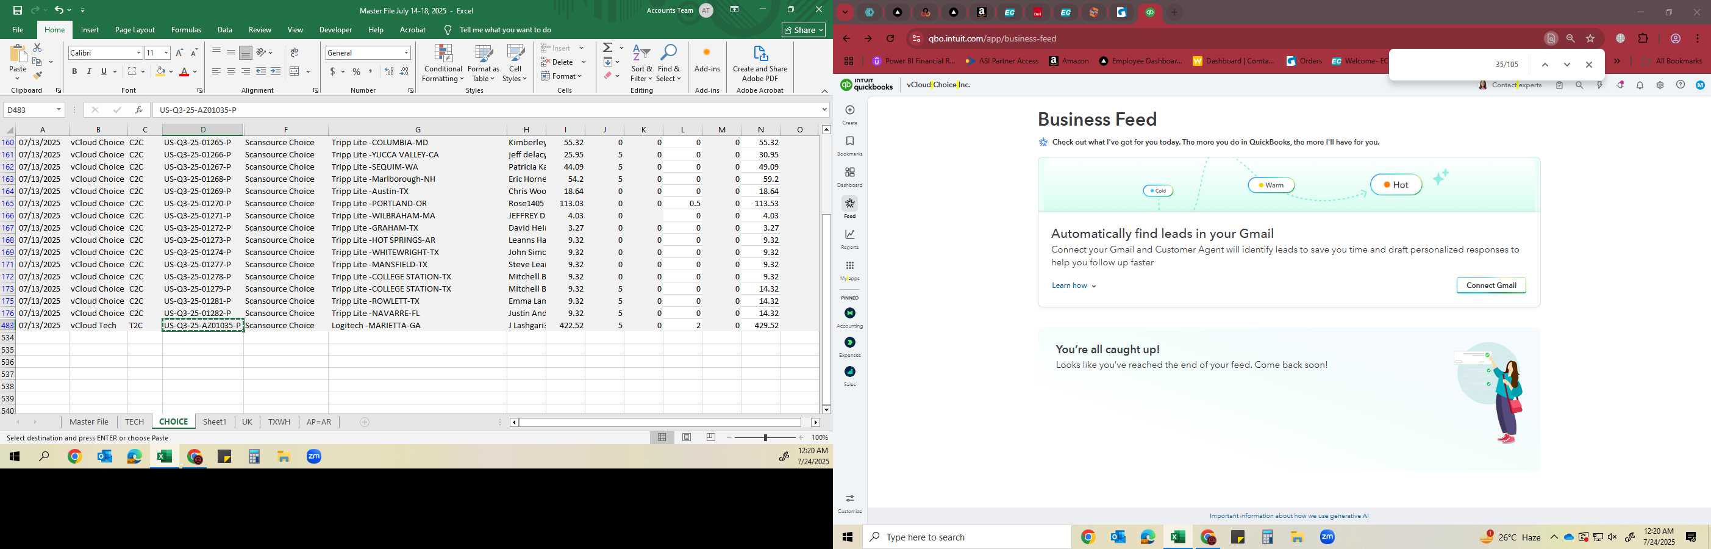Toggle Center alignment in the Alignment group
The image size is (1711, 549).
tap(231, 71)
